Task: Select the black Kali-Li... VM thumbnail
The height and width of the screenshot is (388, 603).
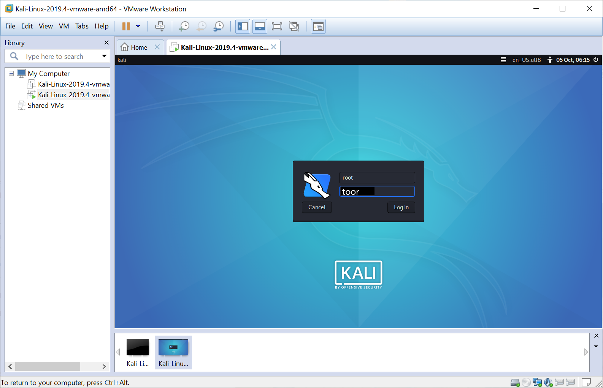Action: (138, 352)
